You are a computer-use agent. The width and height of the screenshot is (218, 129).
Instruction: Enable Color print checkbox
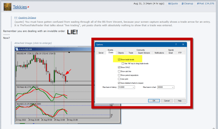coord(119,79)
